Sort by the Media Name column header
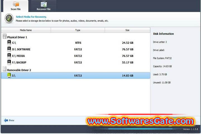Image resolution: width=201 pixels, height=134 pixels. tap(26, 30)
